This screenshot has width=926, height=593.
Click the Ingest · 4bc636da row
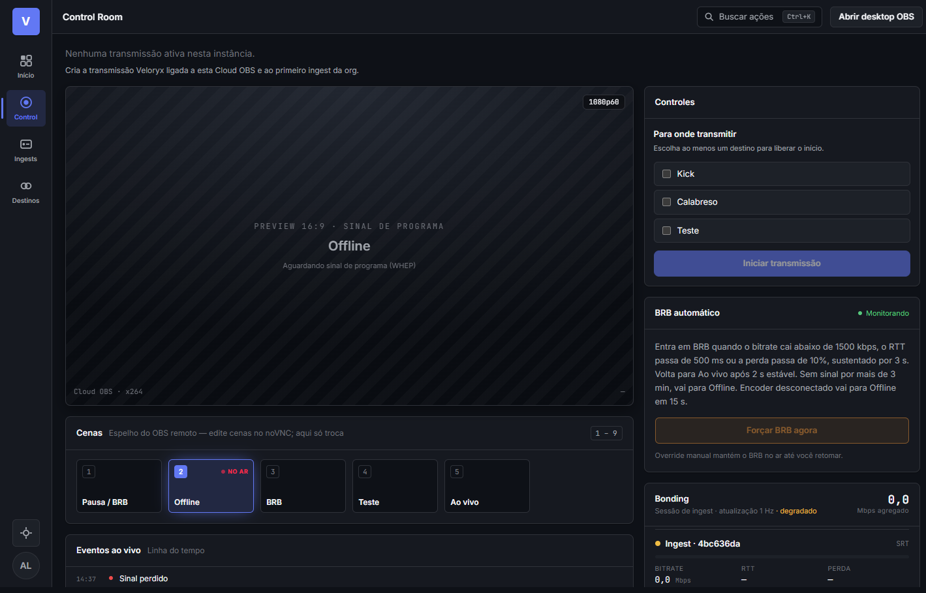pyautogui.click(x=782, y=543)
